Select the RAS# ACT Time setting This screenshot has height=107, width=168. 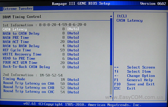pos(41,42)
